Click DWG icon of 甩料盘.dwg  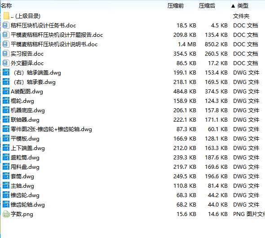tap(6, 167)
